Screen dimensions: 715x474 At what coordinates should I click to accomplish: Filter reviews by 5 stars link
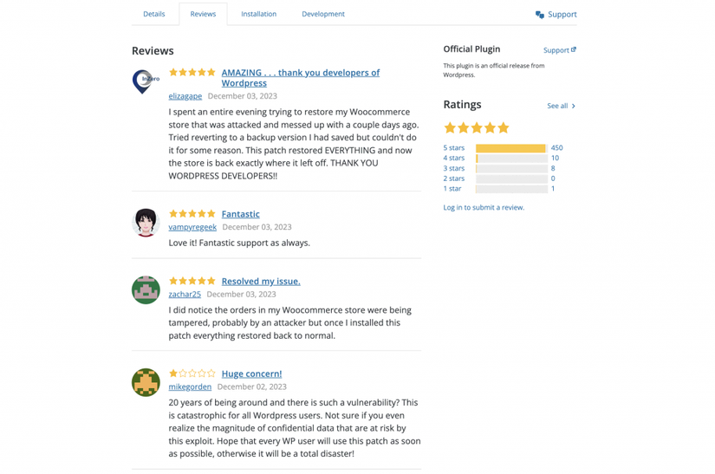pyautogui.click(x=454, y=148)
